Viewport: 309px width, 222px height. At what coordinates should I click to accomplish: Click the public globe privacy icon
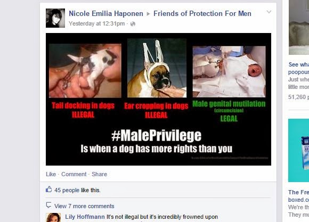pos(133,24)
